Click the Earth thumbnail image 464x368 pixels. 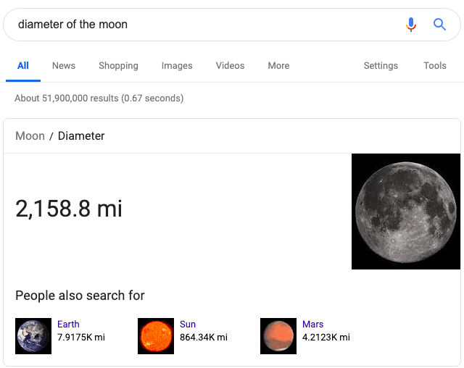tap(33, 336)
